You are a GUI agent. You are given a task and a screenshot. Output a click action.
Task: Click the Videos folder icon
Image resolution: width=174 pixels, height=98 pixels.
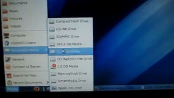click(x=6, y=26)
